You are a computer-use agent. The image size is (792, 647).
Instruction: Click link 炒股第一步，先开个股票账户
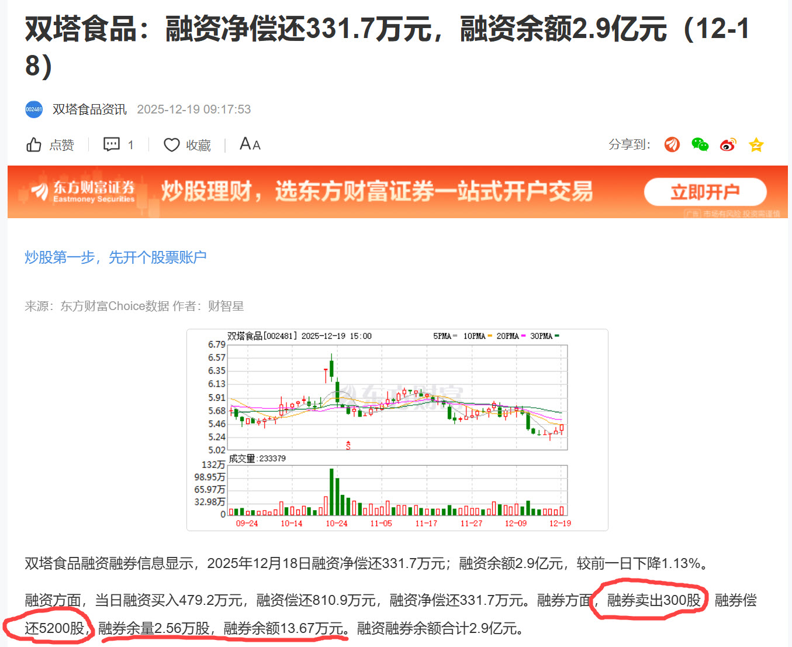pyautogui.click(x=116, y=257)
